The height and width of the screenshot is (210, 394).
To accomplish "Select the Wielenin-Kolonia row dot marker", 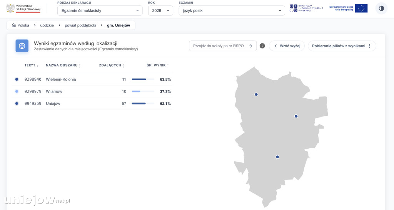I will point(17,79).
